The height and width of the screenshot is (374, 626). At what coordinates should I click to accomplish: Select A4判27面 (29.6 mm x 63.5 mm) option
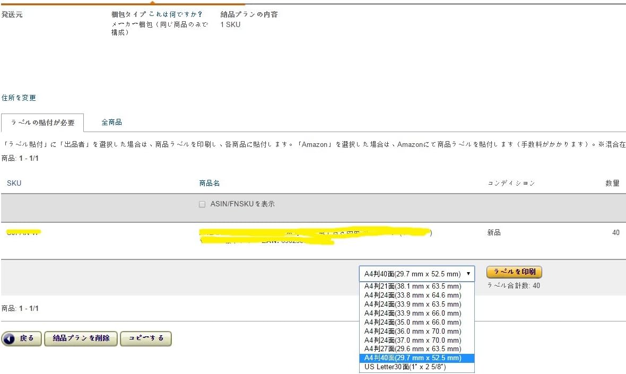(413, 349)
